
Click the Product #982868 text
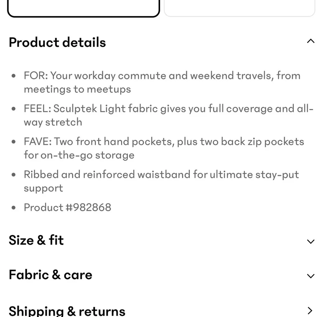pyautogui.click(x=68, y=207)
